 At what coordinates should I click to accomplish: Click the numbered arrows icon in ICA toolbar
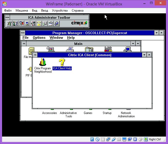[33, 23]
